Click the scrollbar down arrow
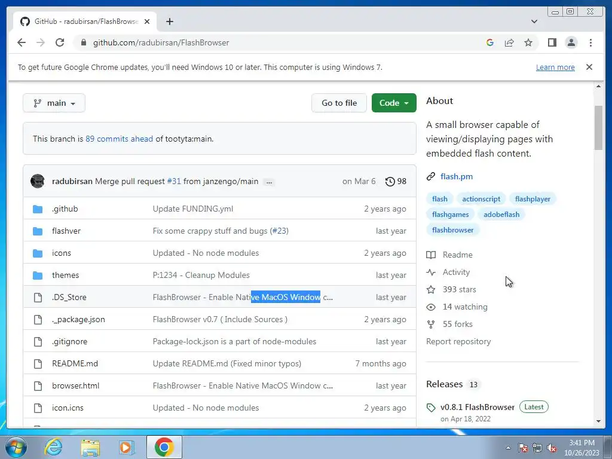 pos(598,421)
